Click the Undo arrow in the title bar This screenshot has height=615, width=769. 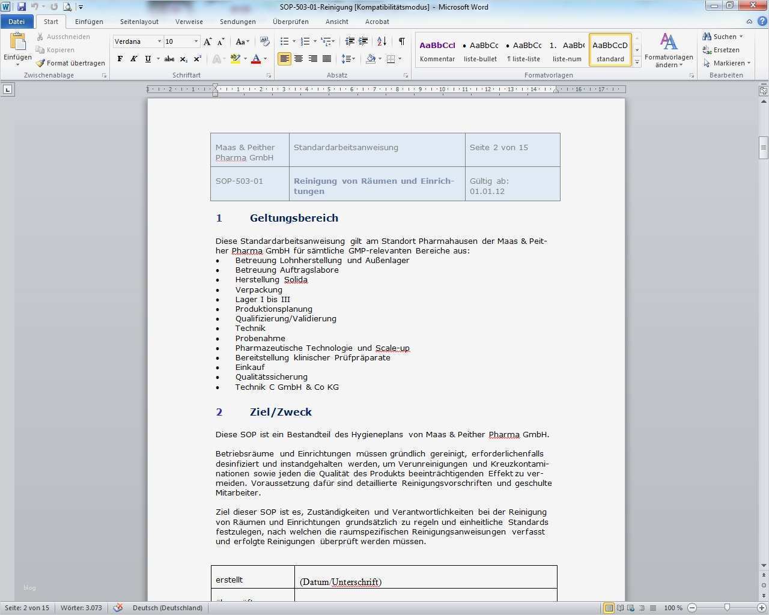click(x=34, y=7)
